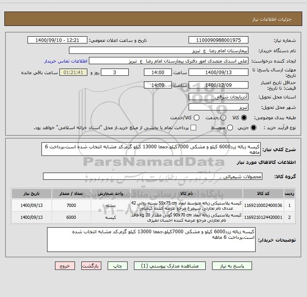The image size is (307, 297).
Task: Click the delivery city field تبریز
Action: tap(218, 107)
